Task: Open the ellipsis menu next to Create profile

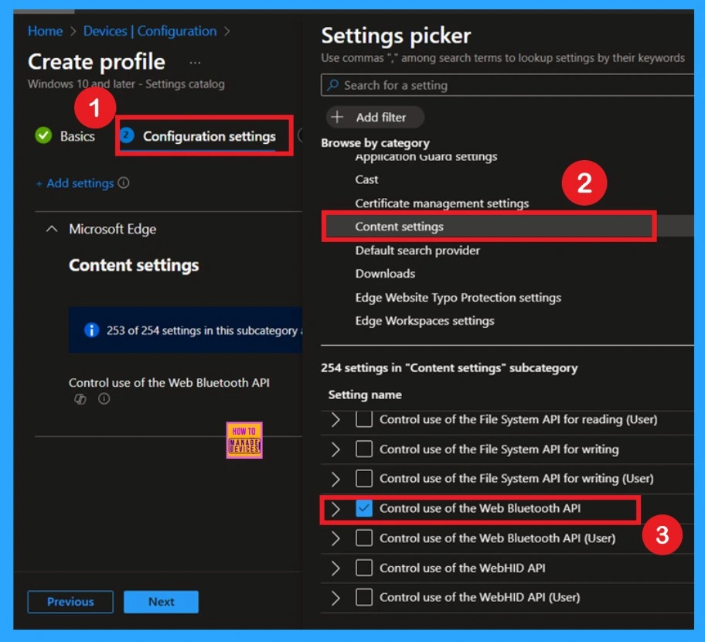Action: [195, 63]
